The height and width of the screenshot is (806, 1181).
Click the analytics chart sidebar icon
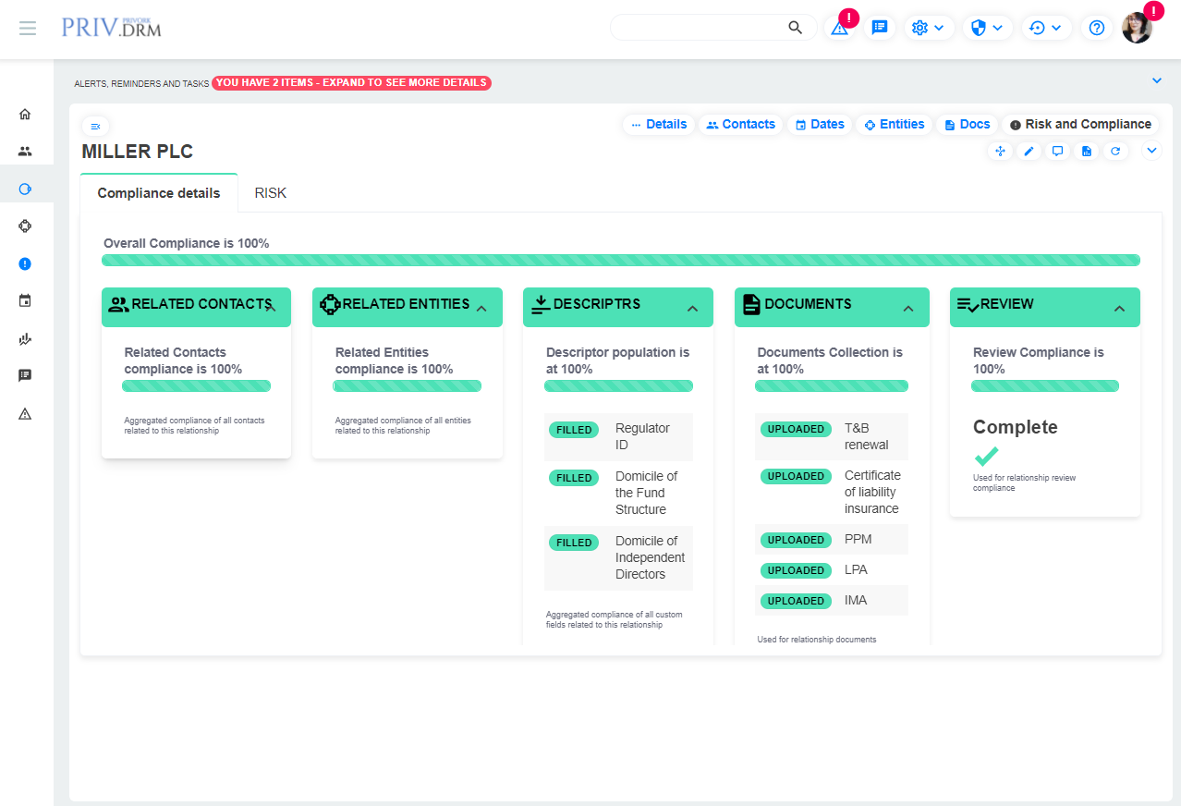tap(25, 339)
